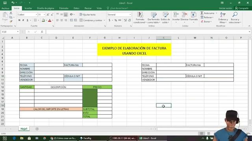Select the Hoja1 sheet tab

(24, 129)
